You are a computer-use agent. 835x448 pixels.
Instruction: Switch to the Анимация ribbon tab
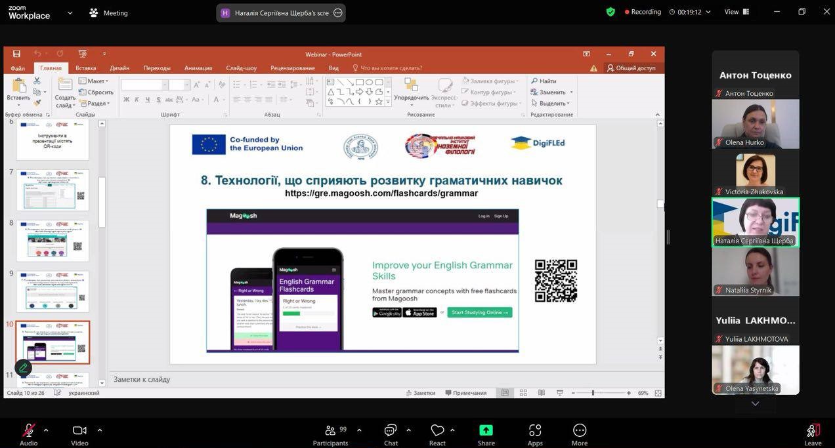[198, 68]
